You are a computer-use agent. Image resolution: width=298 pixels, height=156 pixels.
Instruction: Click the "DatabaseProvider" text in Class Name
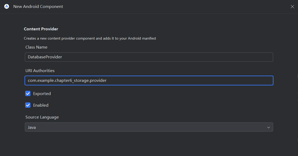45,57
